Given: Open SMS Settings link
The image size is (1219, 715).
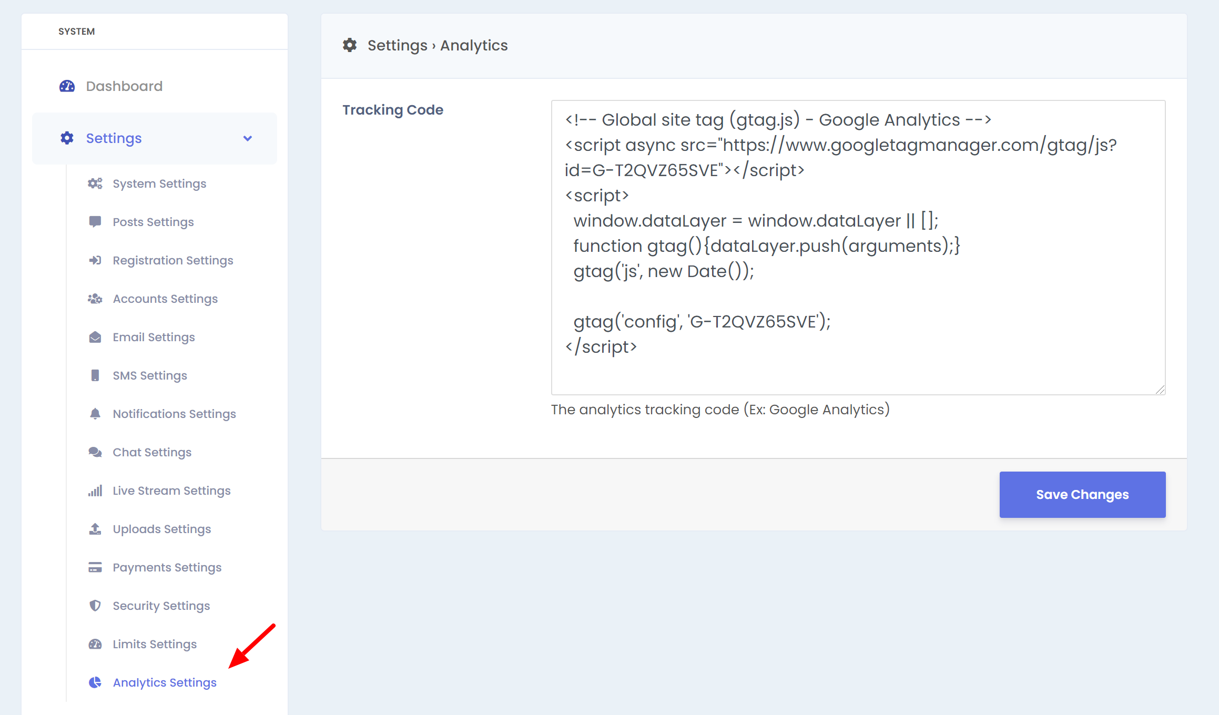Looking at the screenshot, I should pos(150,375).
